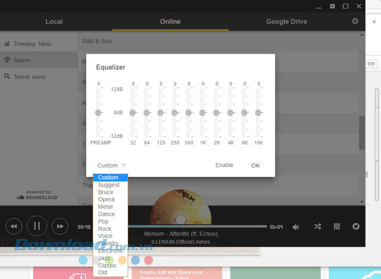381x279 pixels.
Task: Open settings gear icon
Action: (x=355, y=21)
